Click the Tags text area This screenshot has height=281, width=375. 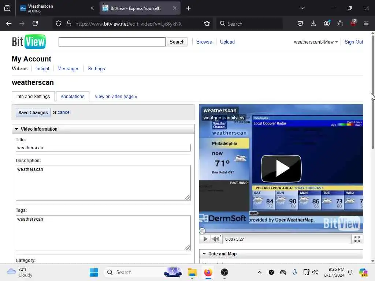103,233
